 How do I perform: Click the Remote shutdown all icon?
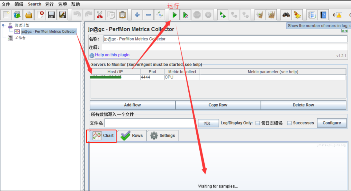click(245, 15)
